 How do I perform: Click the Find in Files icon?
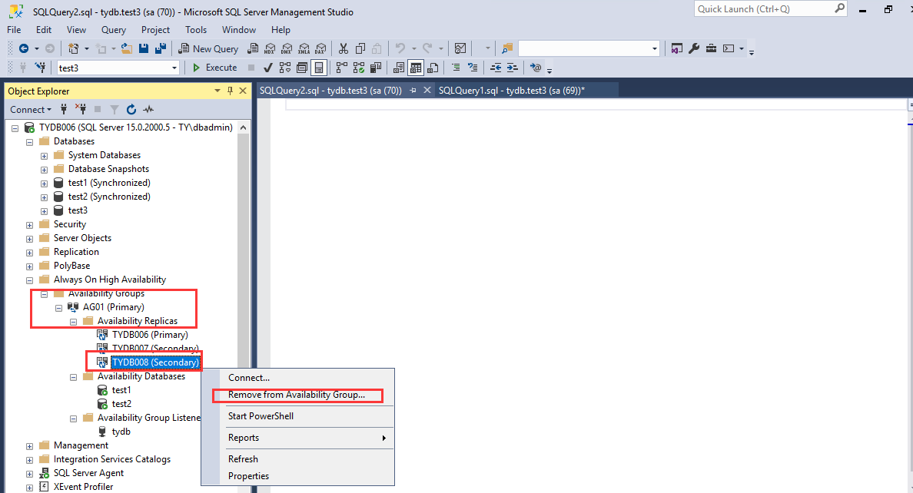(x=507, y=49)
